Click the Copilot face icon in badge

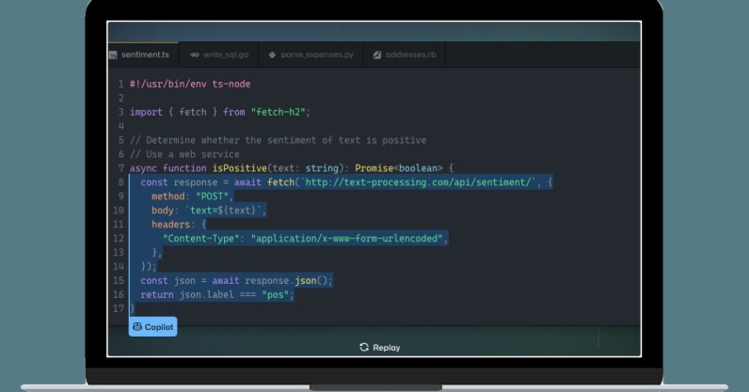coord(137,327)
